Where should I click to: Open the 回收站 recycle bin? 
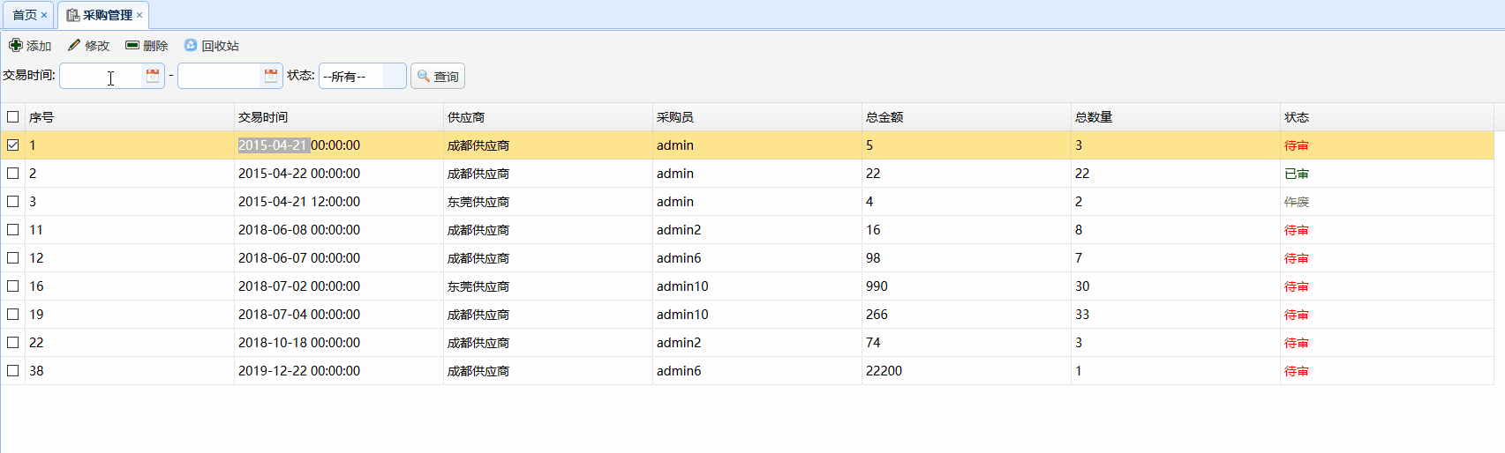pos(212,46)
